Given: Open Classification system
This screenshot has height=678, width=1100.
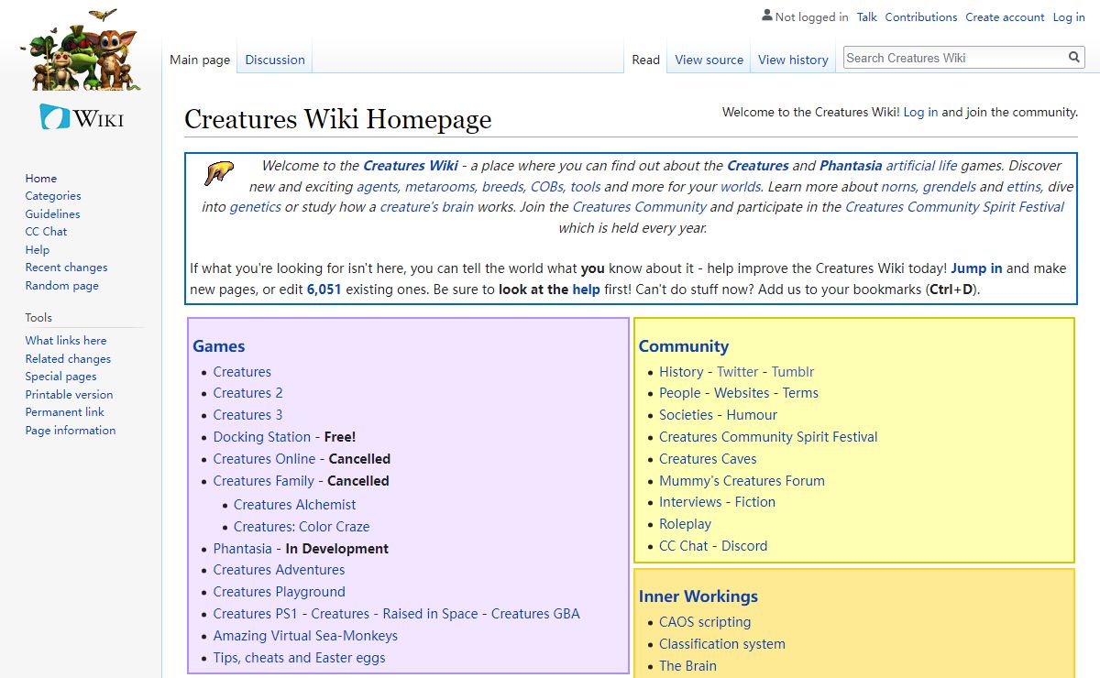Looking at the screenshot, I should point(722,643).
